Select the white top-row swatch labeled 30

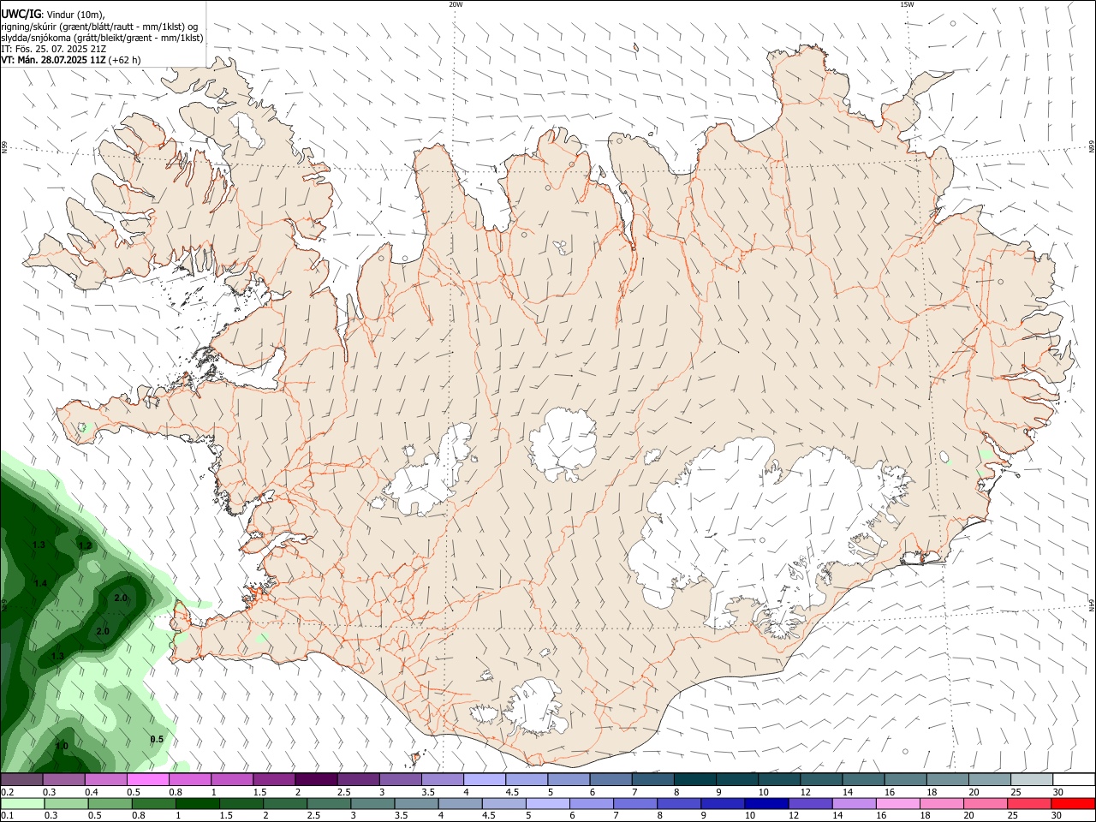coord(1073,780)
